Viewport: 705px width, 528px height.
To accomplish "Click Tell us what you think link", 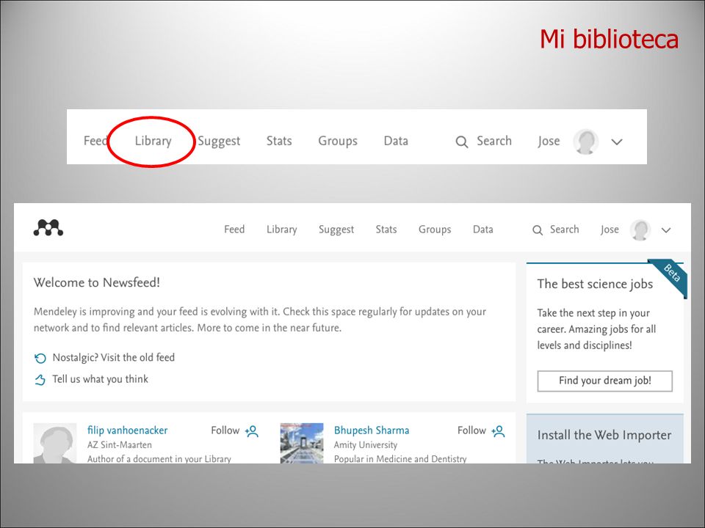I will (100, 379).
